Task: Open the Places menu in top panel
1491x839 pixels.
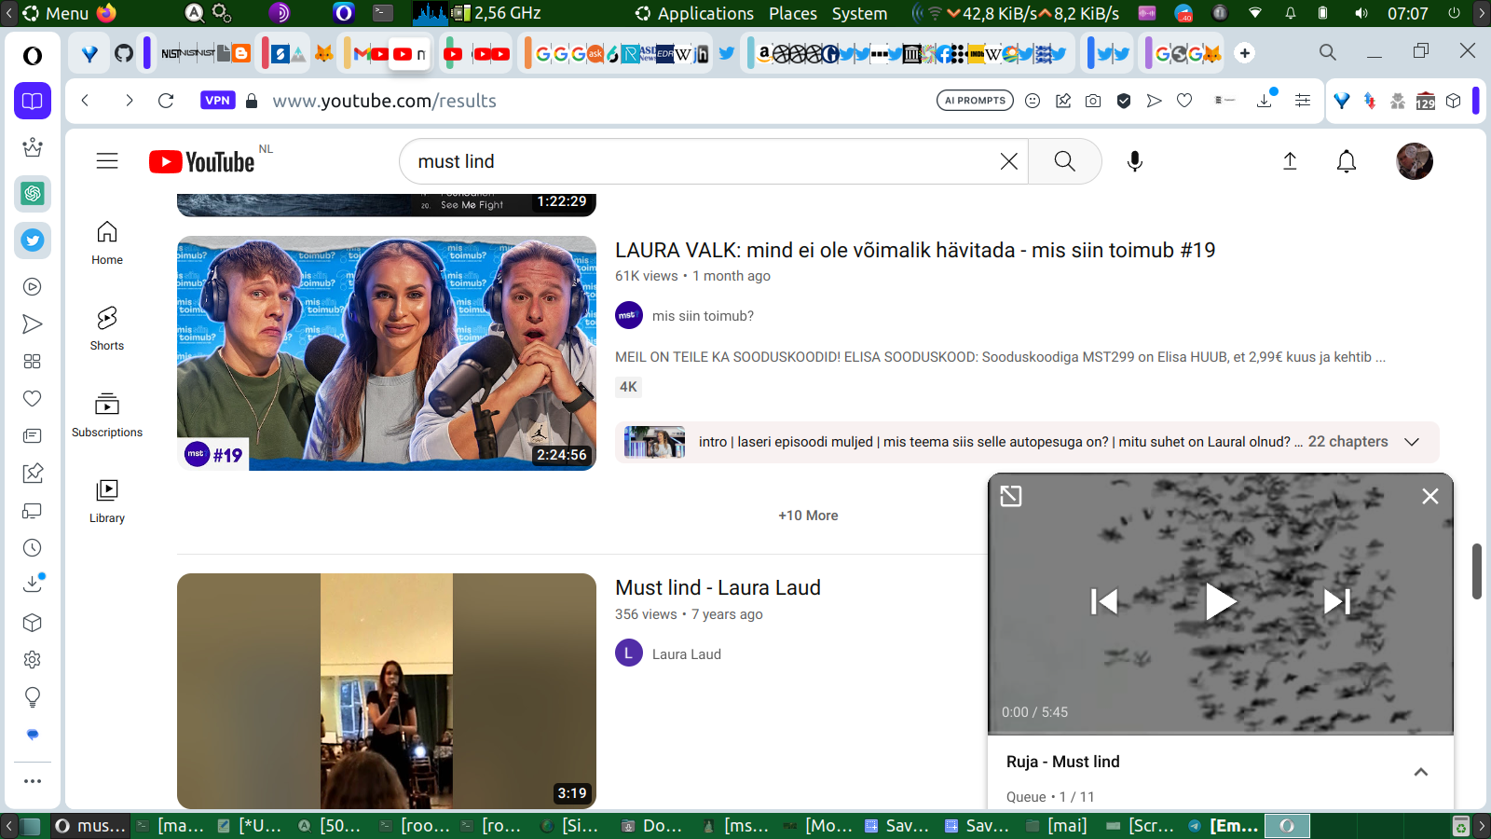Action: [793, 13]
